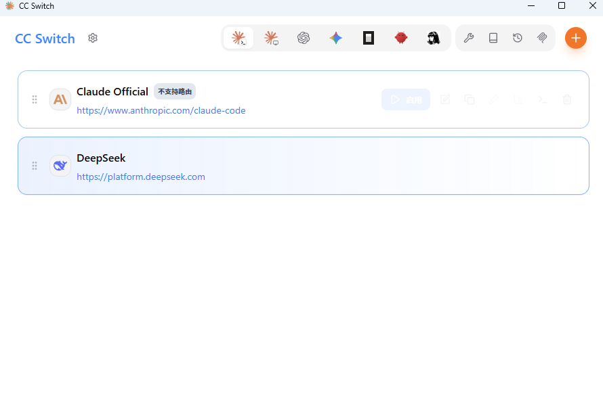Open the paperclip-style icon in toolbar
The image size is (603, 418).
click(x=542, y=38)
